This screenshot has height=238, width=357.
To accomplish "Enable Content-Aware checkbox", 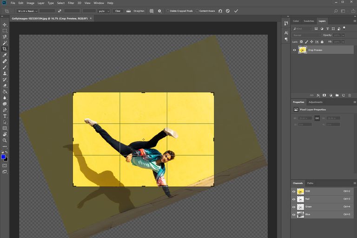I will [x=197, y=11].
